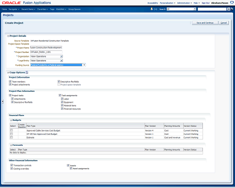Open the Personalization menu
The height and width of the screenshot is (188, 235).
tap(167, 3)
